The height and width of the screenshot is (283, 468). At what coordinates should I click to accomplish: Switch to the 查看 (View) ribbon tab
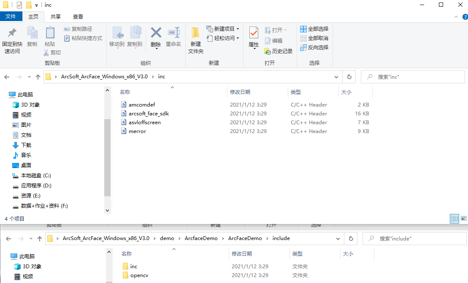pos(78,16)
